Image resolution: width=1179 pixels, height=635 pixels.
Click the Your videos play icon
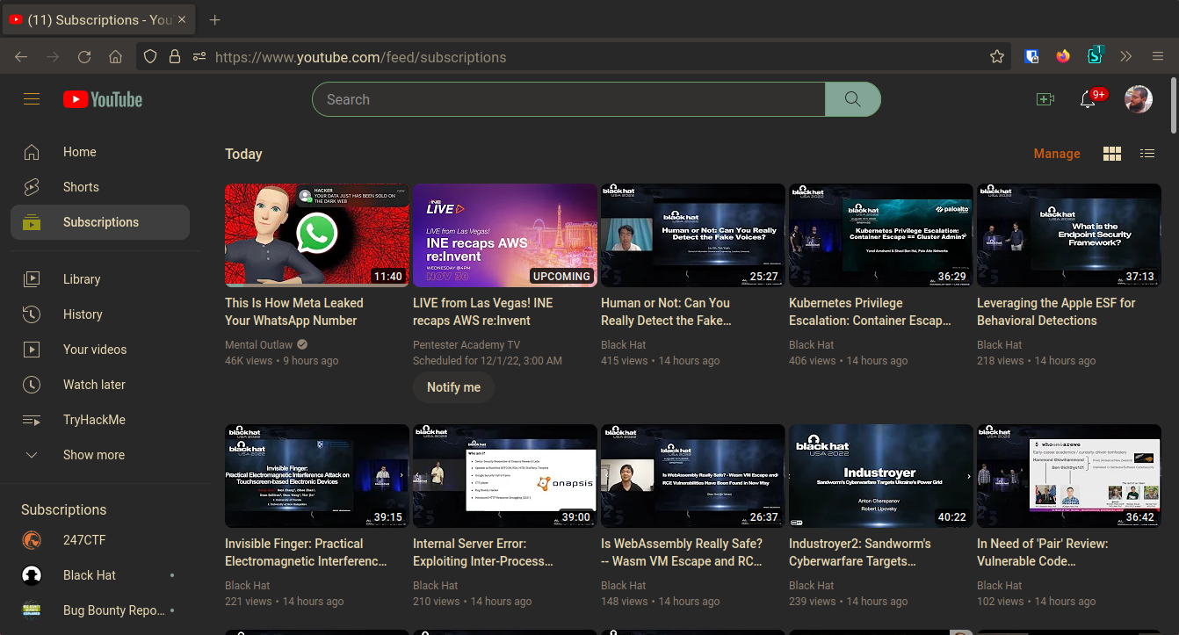(x=32, y=350)
